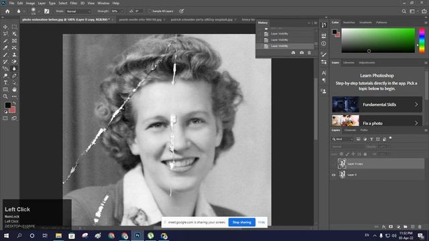Viewport: 429px width, 241px height.
Task: Open the Filter menu
Action: coord(74,3)
